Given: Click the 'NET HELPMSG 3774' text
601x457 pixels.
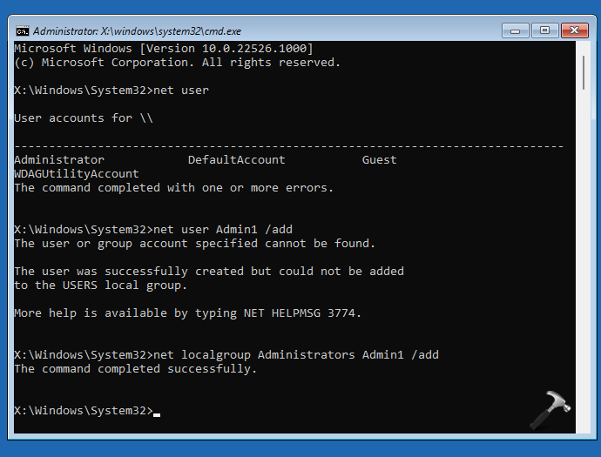Looking at the screenshot, I should [303, 313].
